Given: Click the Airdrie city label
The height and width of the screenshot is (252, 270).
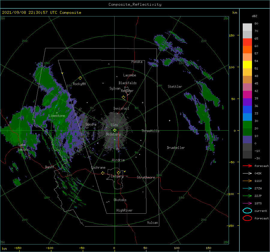Looking at the screenshot, I should (x=118, y=160).
